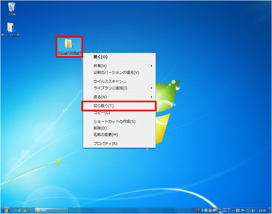Click IME conversion mode '般' indicator

(206, 210)
